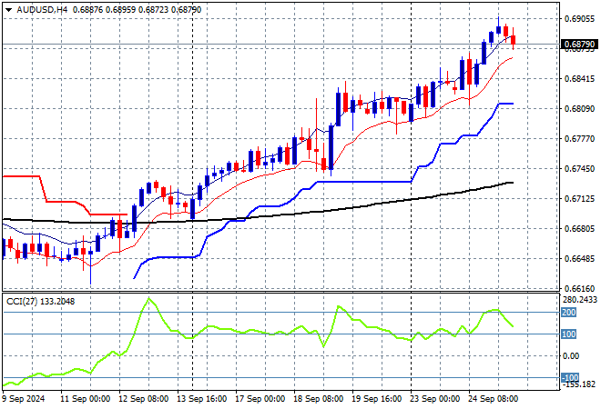Click the 0.66160 price axis label
601x409 pixels.
pos(579,288)
